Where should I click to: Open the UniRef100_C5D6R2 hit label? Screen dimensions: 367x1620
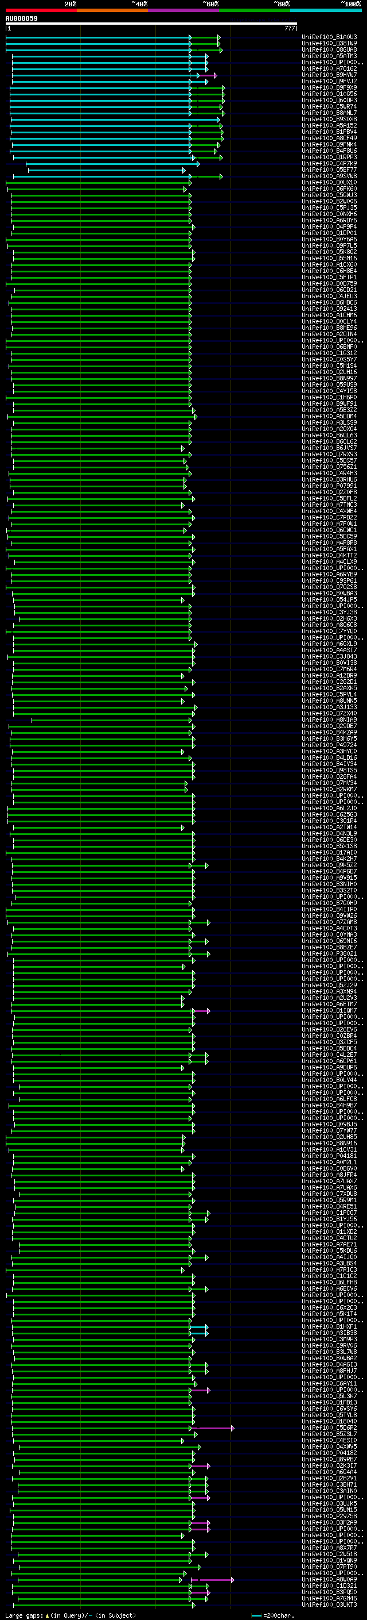[329, 1427]
